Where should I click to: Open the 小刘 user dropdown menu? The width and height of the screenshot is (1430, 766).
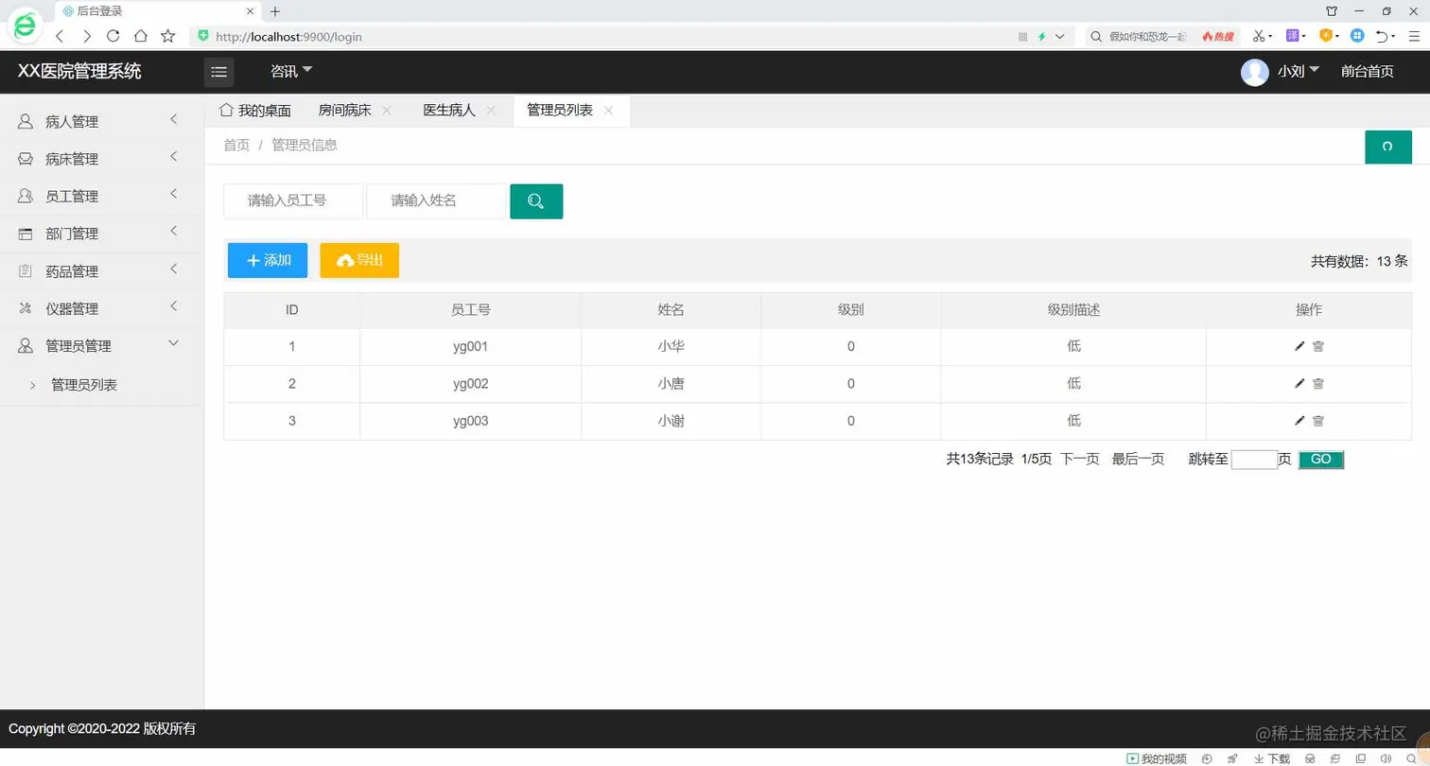click(1298, 71)
